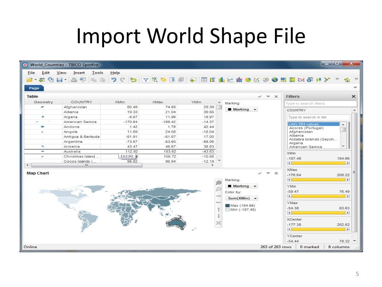Open the Insert menu
The image size is (382, 287).
(79, 73)
